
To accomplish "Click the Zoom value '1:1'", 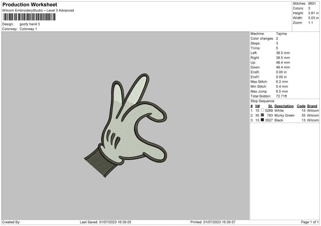I will coord(310,22).
